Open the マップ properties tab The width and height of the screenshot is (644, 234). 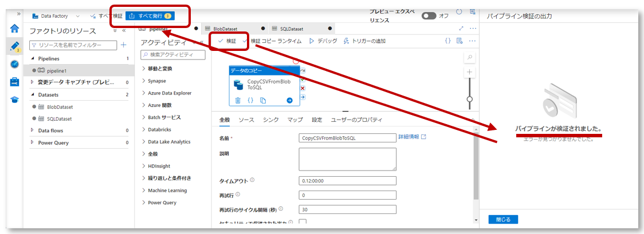coord(295,120)
